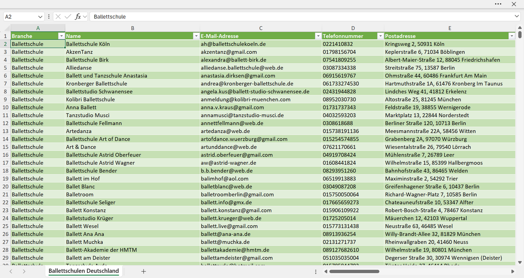Open the Postadresse filter dropdown
This screenshot has height=278, width=524.
[x=512, y=36]
